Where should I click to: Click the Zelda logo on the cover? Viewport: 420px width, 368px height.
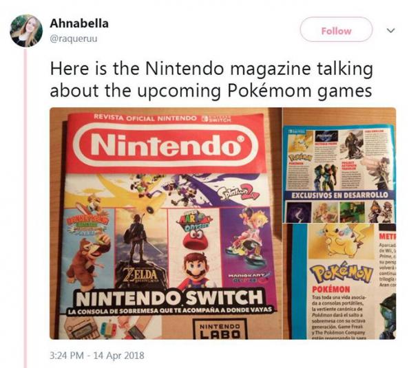point(140,274)
